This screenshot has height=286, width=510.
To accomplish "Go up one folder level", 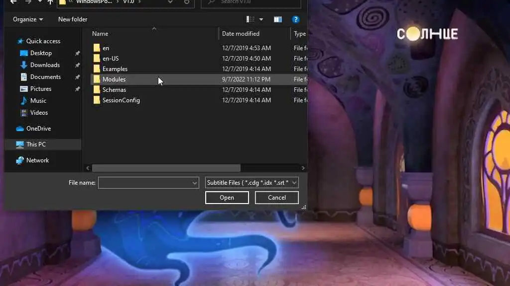I will tap(50, 2).
